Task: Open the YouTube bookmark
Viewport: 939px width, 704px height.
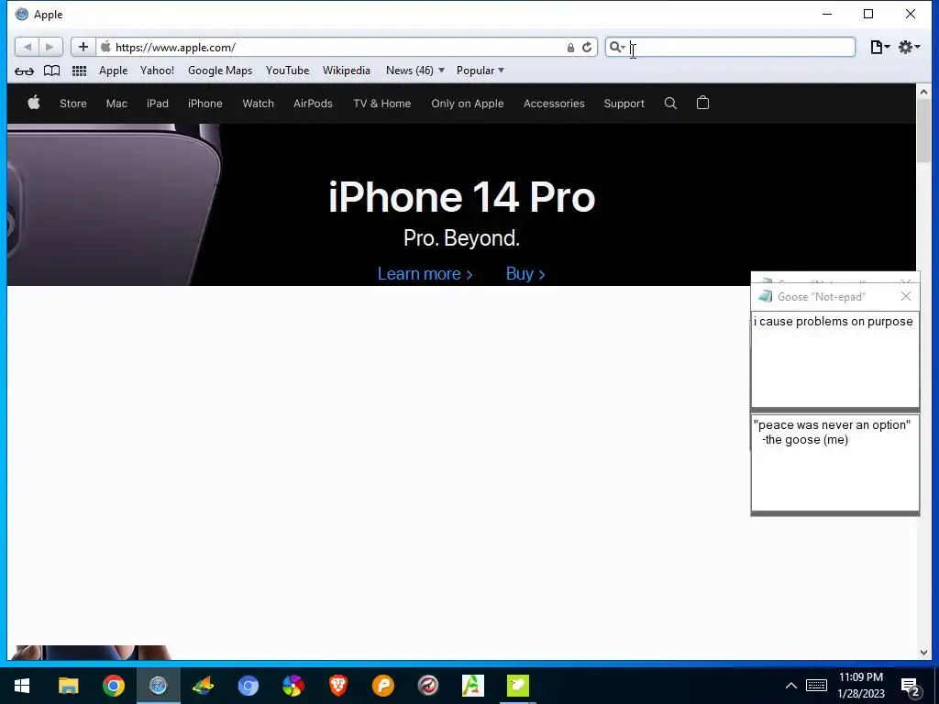Action: pos(287,71)
